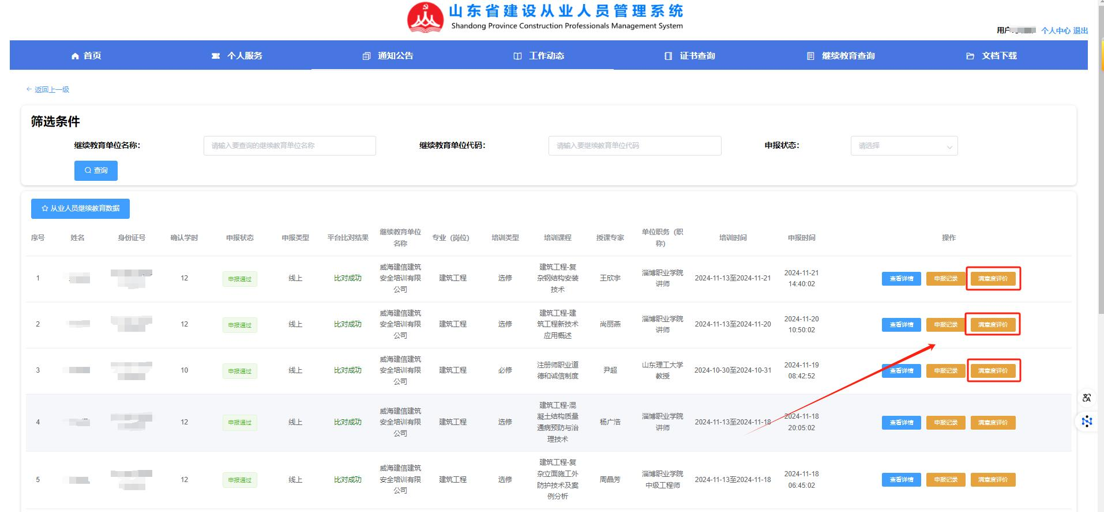Click 必修 training type in row 3
Image resolution: width=1104 pixels, height=512 pixels.
[x=505, y=370]
